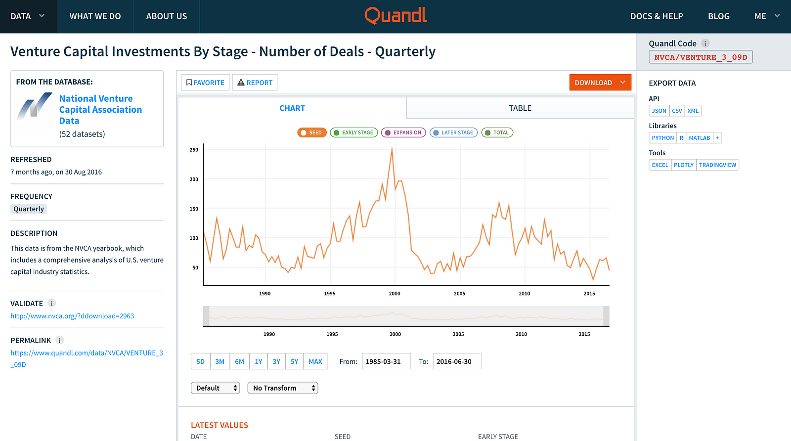Choose the PLOTLY tool
Image resolution: width=791 pixels, height=441 pixels.
(x=684, y=165)
